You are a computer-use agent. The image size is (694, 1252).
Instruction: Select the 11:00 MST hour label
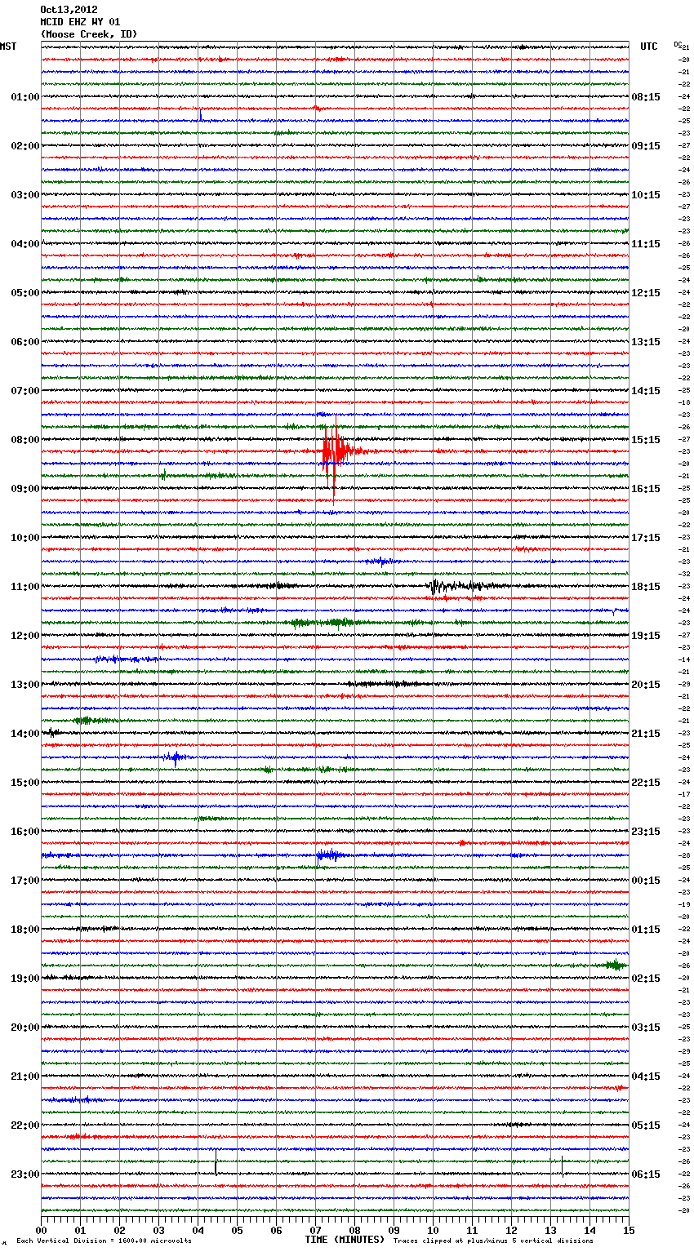point(24,587)
